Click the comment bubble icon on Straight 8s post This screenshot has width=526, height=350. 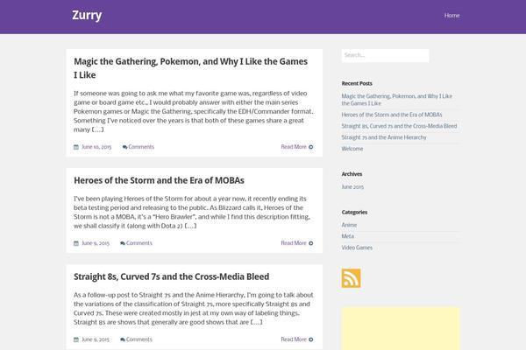coord(123,339)
